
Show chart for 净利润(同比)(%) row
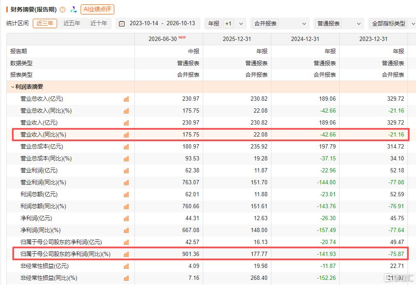126,230
